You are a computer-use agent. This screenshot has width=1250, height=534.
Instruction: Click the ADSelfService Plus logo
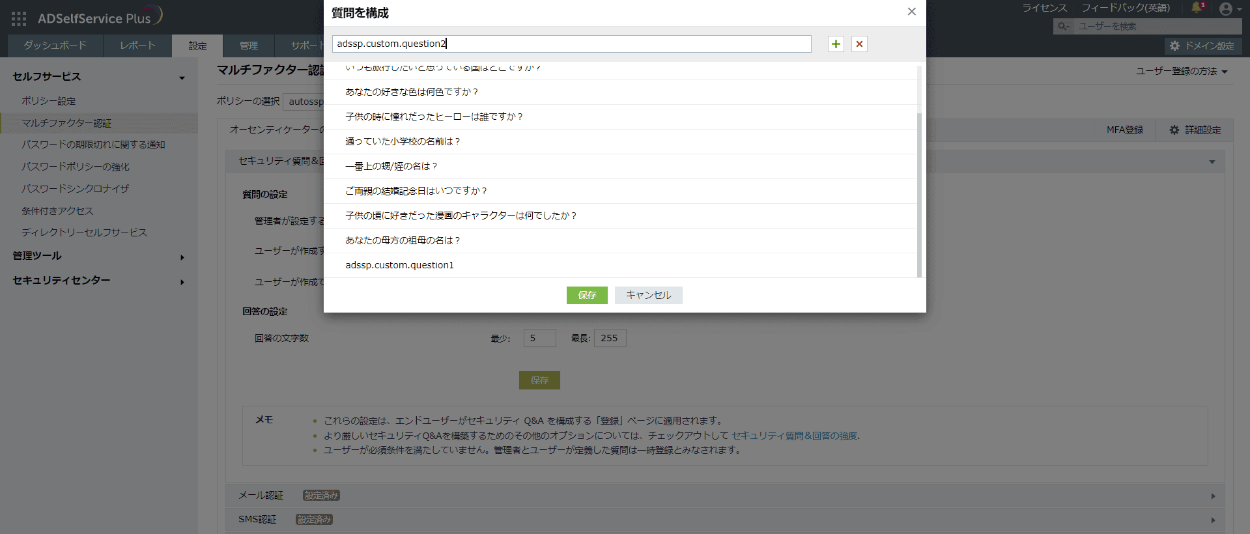(x=99, y=17)
